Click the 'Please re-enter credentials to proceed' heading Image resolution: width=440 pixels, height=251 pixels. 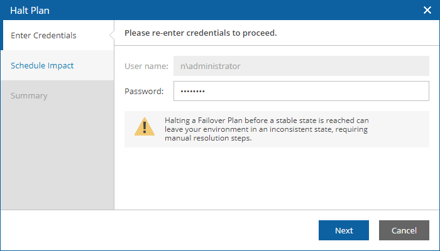tap(201, 33)
